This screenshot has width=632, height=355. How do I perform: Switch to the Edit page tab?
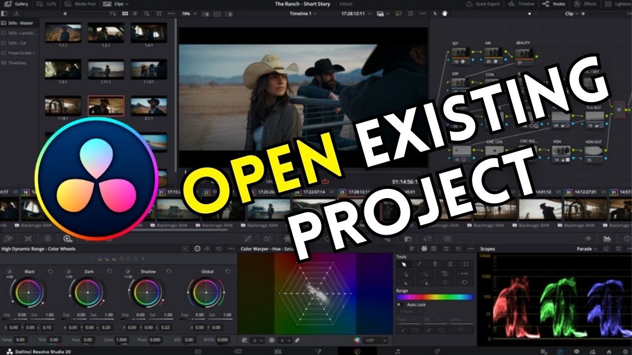[278, 351]
